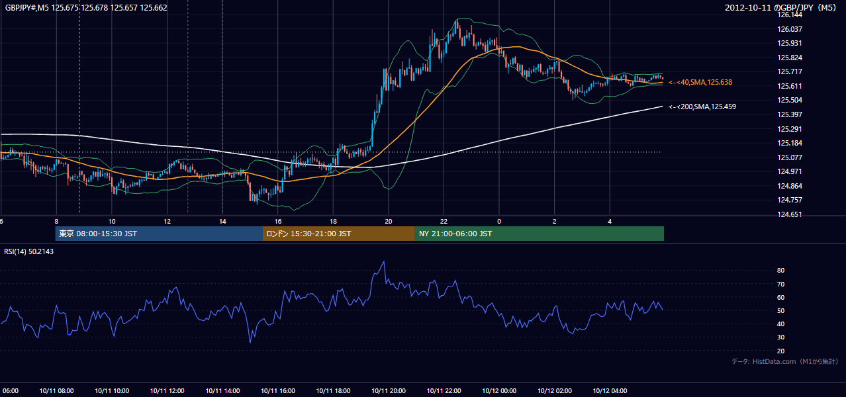Click the 126.144 price axis label
The width and height of the screenshot is (846, 397).
tap(790, 15)
